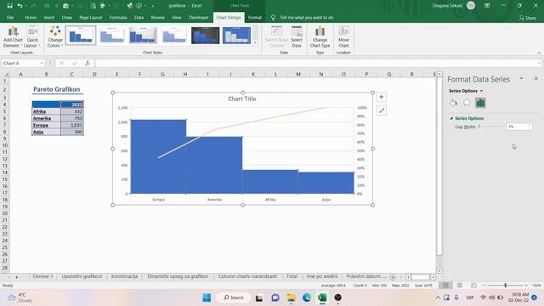Click the formula bar input

pos(316,63)
